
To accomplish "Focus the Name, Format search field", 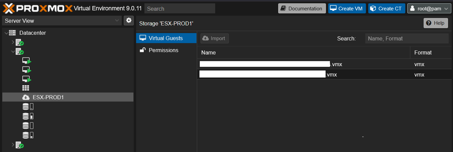I will (406, 38).
